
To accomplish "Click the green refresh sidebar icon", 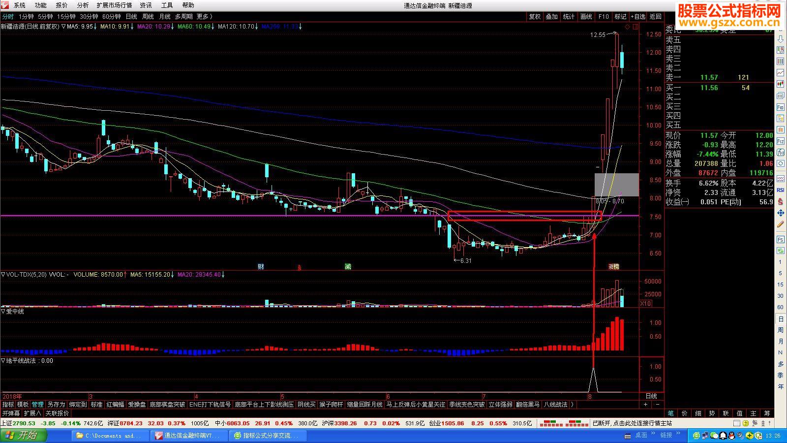I will pos(781,251).
